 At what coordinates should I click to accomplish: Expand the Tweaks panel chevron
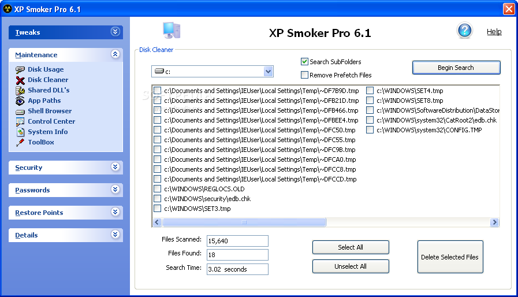[115, 32]
